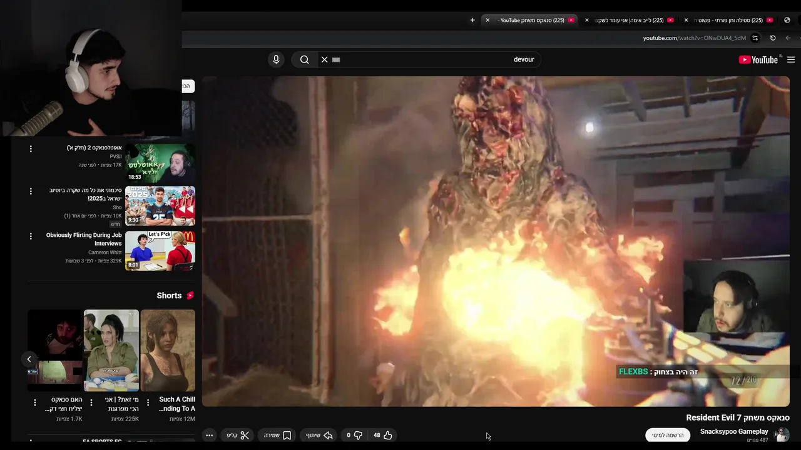Open the Obviously Flirting During Job Interviews title
This screenshot has width=801, height=450.
[x=84, y=239]
